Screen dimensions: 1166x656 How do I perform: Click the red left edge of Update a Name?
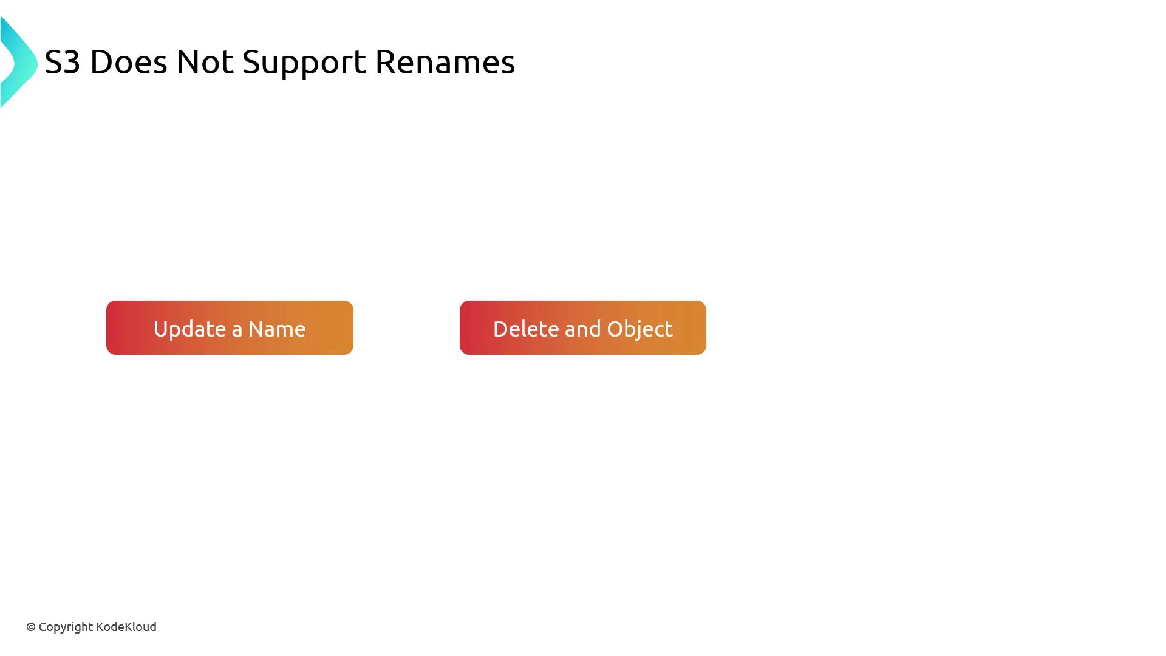click(x=114, y=328)
